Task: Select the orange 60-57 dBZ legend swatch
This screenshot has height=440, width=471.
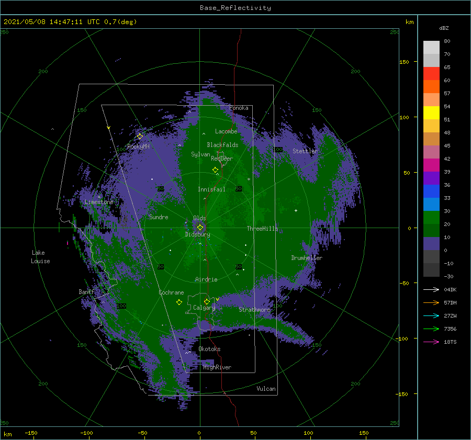Action: (431, 87)
